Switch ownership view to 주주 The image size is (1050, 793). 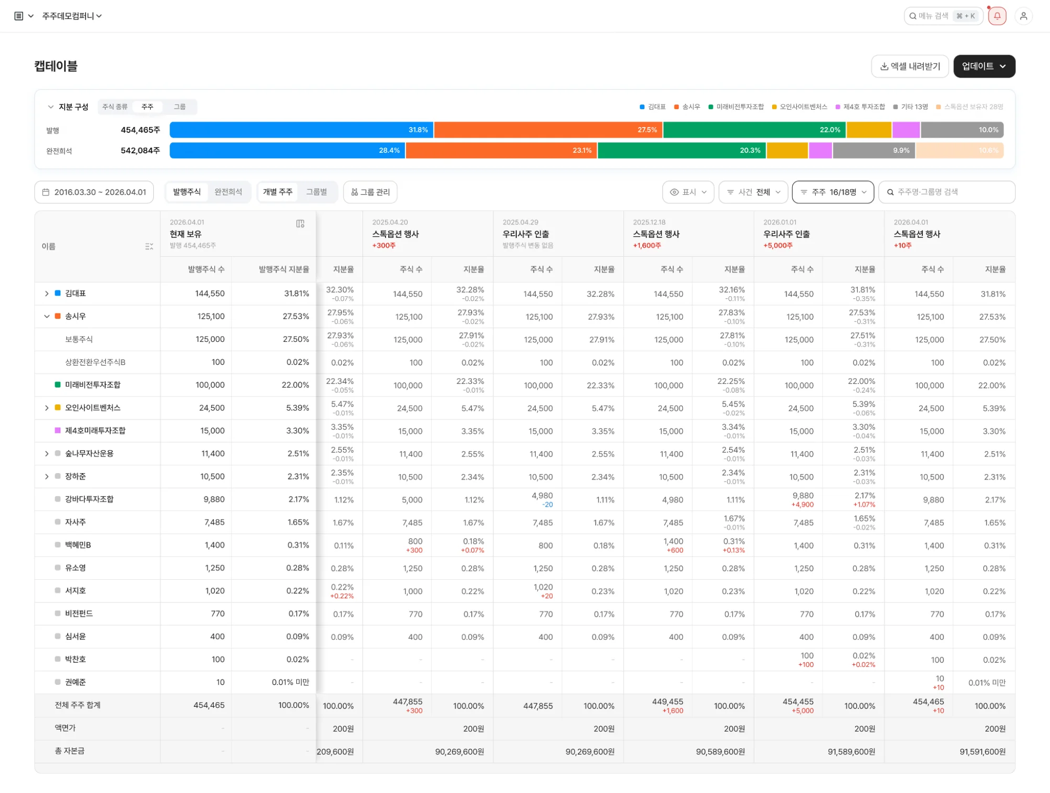[147, 107]
